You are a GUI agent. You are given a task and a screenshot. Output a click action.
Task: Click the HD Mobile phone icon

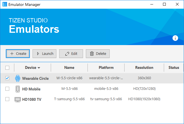pos(18,89)
